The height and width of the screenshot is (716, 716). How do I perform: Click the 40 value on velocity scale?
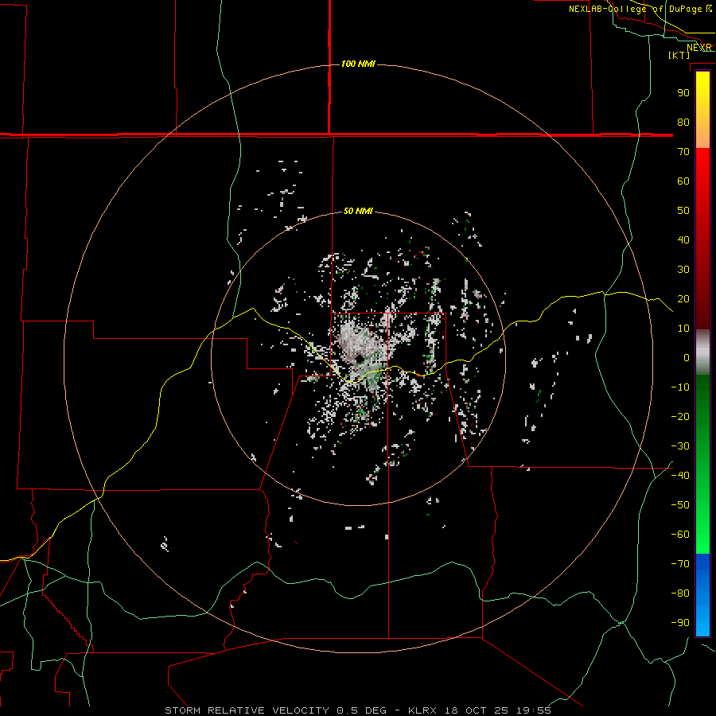683,239
